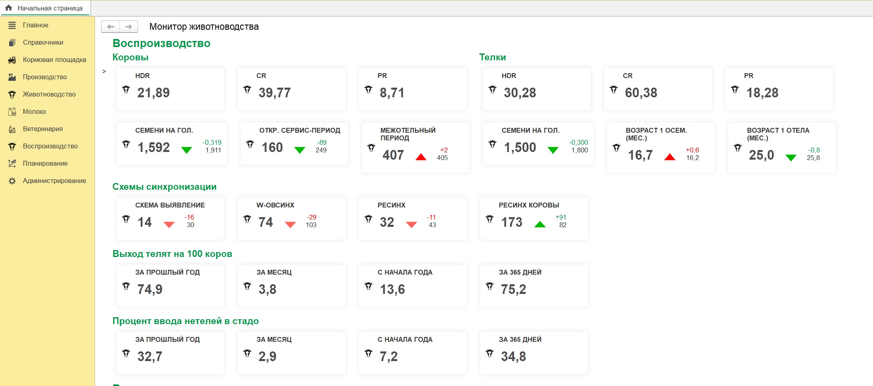Click the Производство factory icon
The image size is (873, 386).
(12, 77)
